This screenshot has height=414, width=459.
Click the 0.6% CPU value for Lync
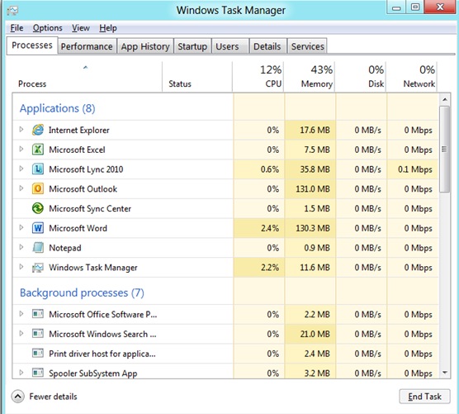point(270,169)
